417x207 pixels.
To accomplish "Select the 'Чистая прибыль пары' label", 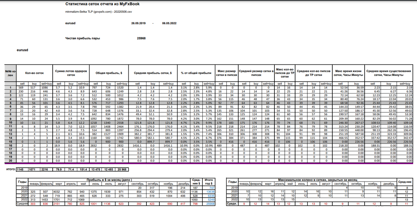I will [83, 38].
